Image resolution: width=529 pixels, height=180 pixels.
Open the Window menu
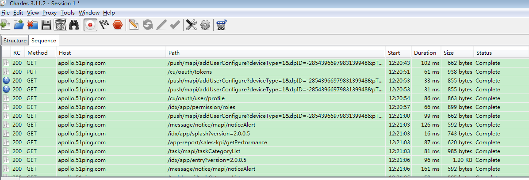[x=89, y=13]
